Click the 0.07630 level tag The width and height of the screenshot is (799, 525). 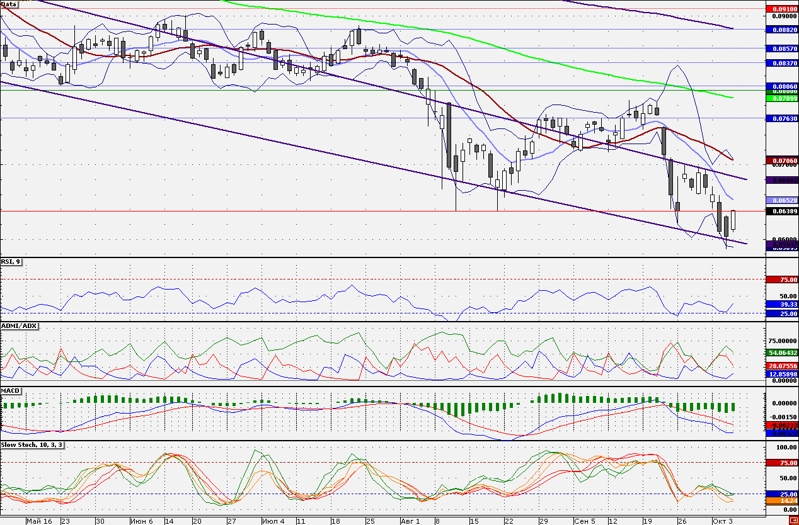(781, 118)
